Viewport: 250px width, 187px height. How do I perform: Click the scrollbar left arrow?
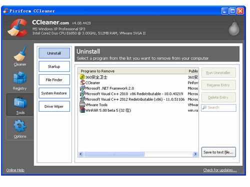81,154
